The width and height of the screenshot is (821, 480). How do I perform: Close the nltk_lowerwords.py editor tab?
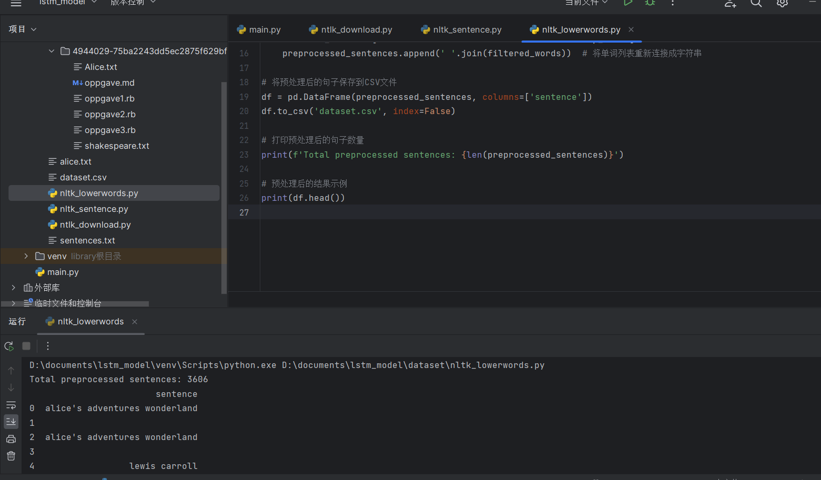[x=631, y=30]
